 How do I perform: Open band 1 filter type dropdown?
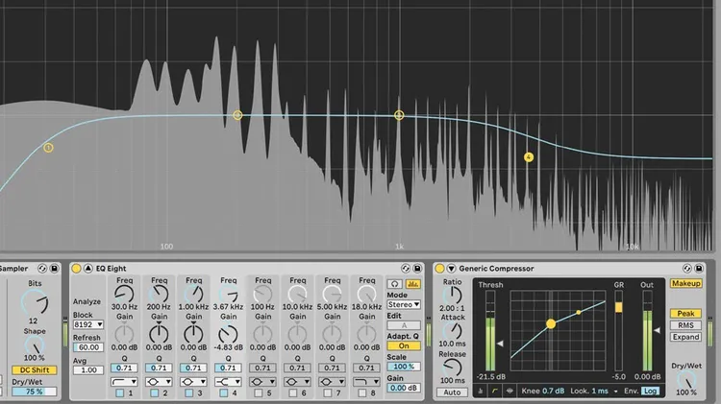124,382
